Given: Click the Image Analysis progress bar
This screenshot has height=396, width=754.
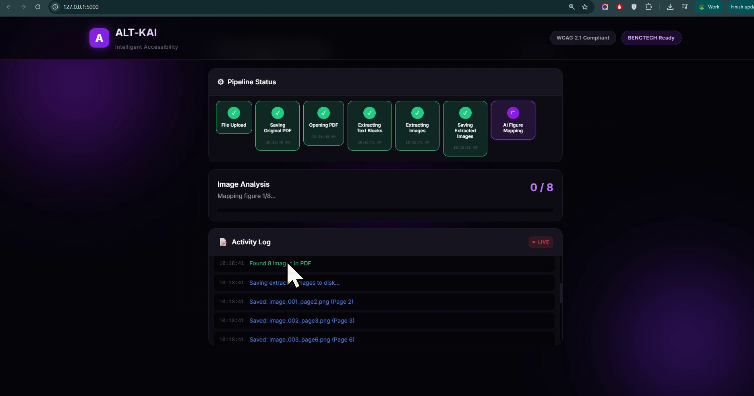Looking at the screenshot, I should pyautogui.click(x=385, y=210).
